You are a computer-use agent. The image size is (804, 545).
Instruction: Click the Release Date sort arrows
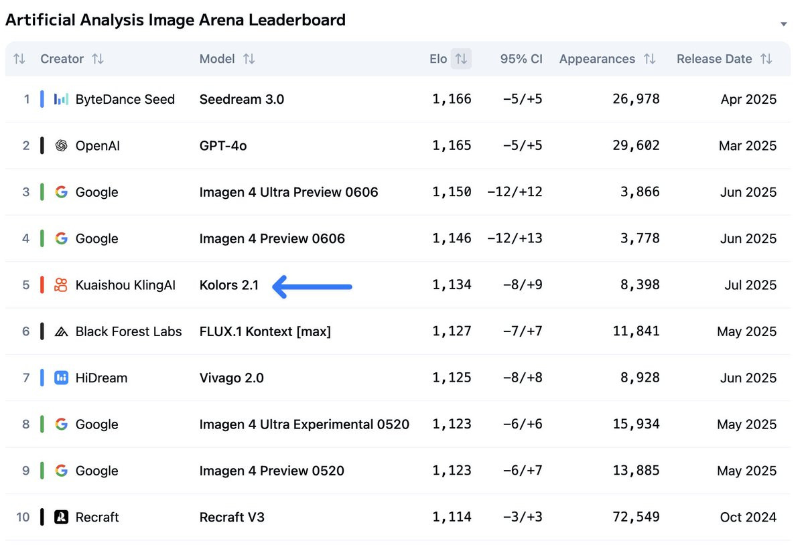(766, 59)
